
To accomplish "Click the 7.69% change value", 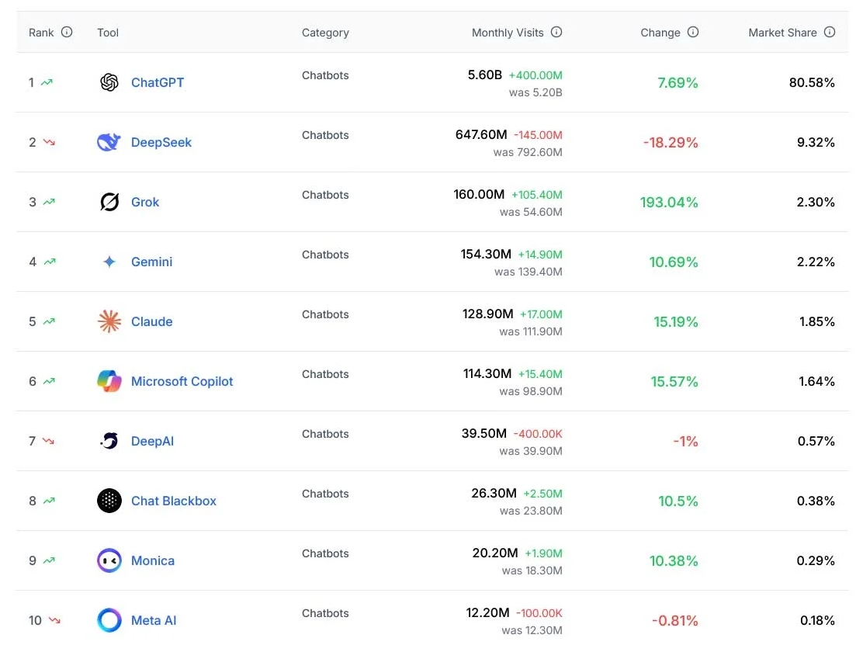I will (x=678, y=82).
